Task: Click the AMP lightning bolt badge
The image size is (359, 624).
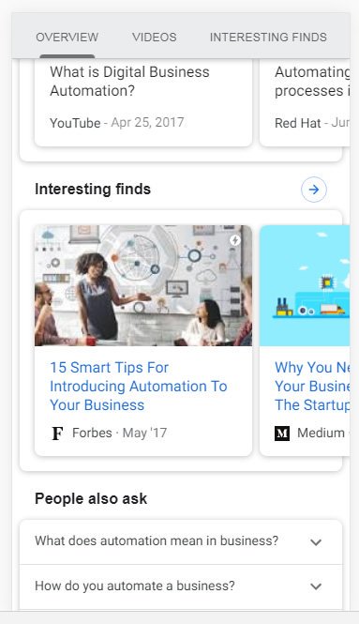Action: [235, 240]
